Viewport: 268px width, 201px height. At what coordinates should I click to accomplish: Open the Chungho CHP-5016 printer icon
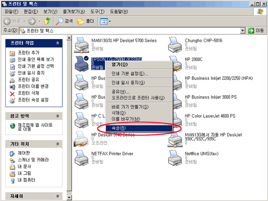(176, 45)
